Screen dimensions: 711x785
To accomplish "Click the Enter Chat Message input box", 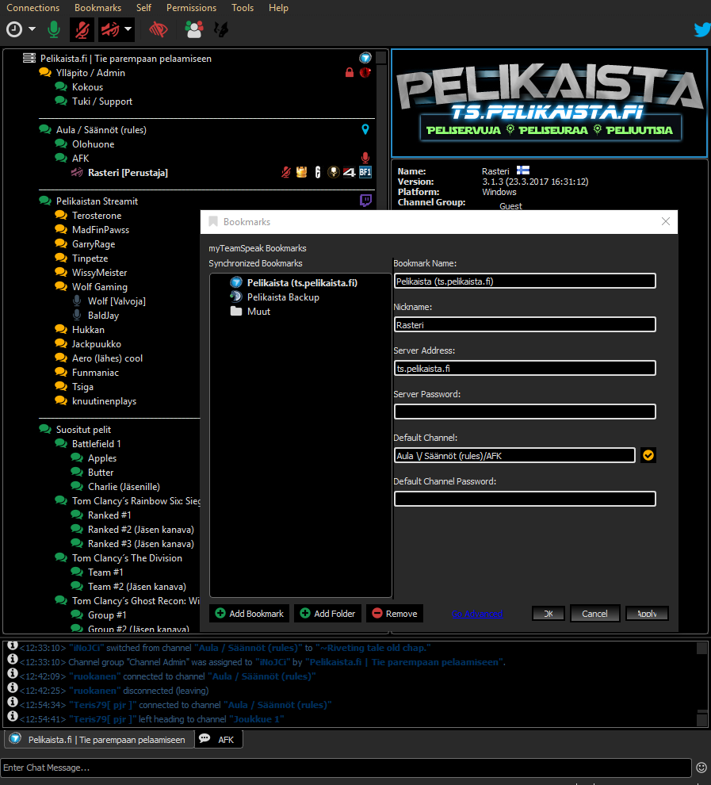I will (x=346, y=768).
